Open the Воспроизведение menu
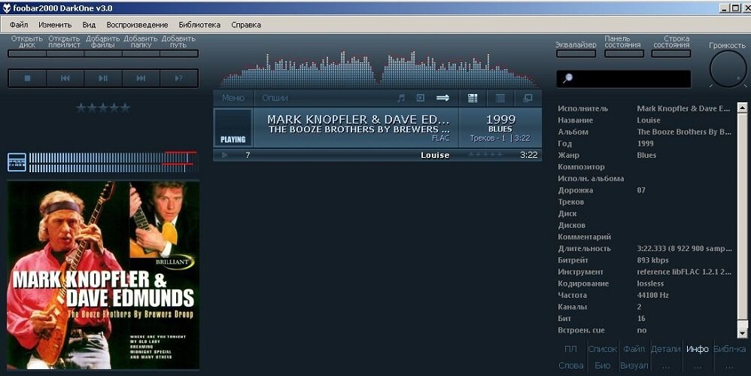This screenshot has width=751, height=376. pos(137,25)
